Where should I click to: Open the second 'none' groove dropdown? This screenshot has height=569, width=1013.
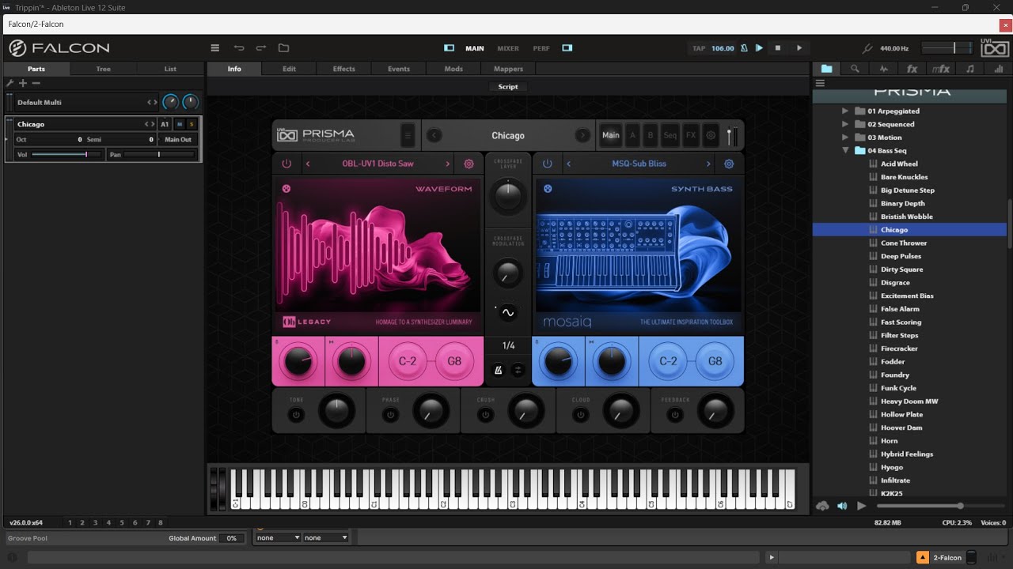325,537
